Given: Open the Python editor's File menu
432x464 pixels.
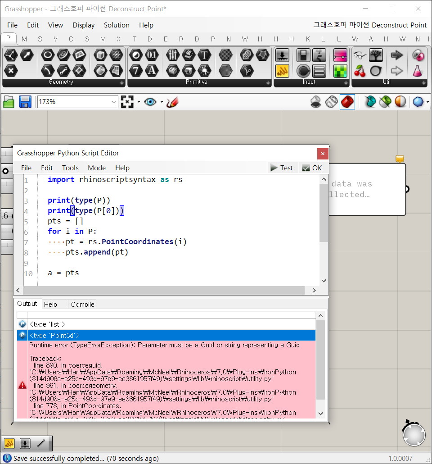Looking at the screenshot, I should pos(26,168).
